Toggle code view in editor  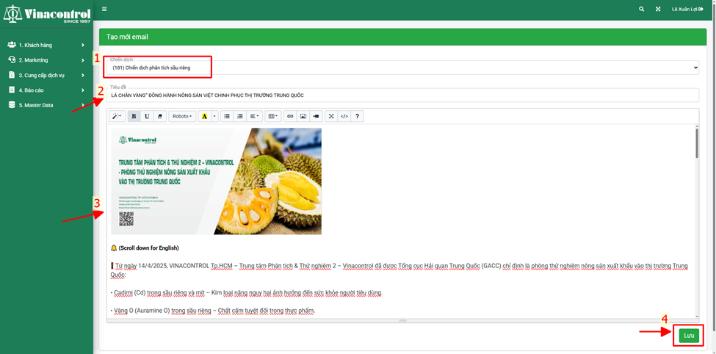[344, 117]
